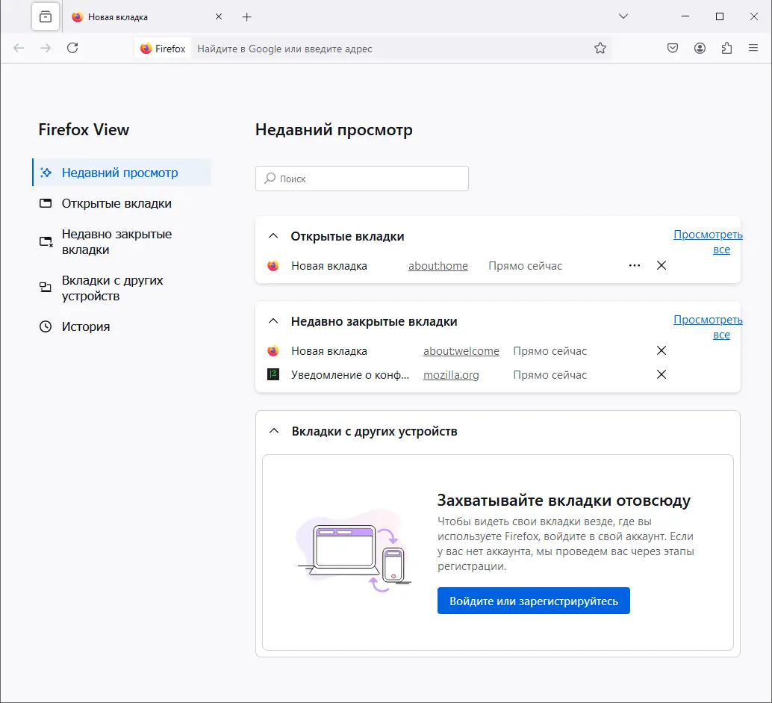Image resolution: width=772 pixels, height=703 pixels.
Task: Go to Вкладки с других устройств in the sidebar
Action: [112, 288]
